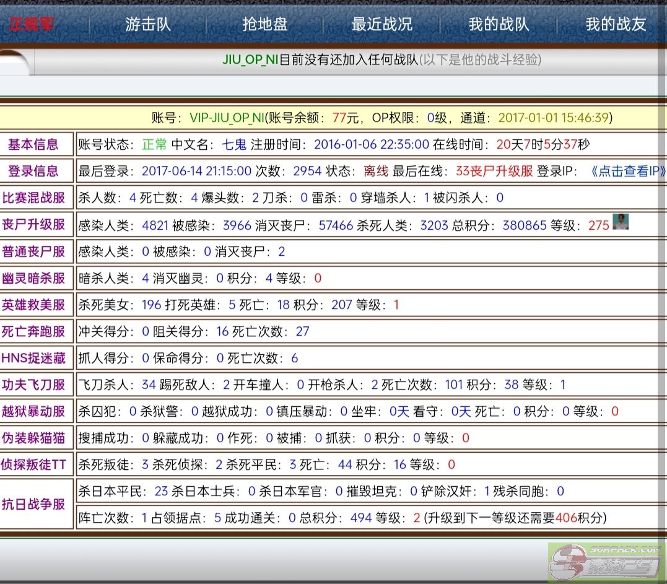Click the JIU_OP_NI username in header

click(x=250, y=60)
